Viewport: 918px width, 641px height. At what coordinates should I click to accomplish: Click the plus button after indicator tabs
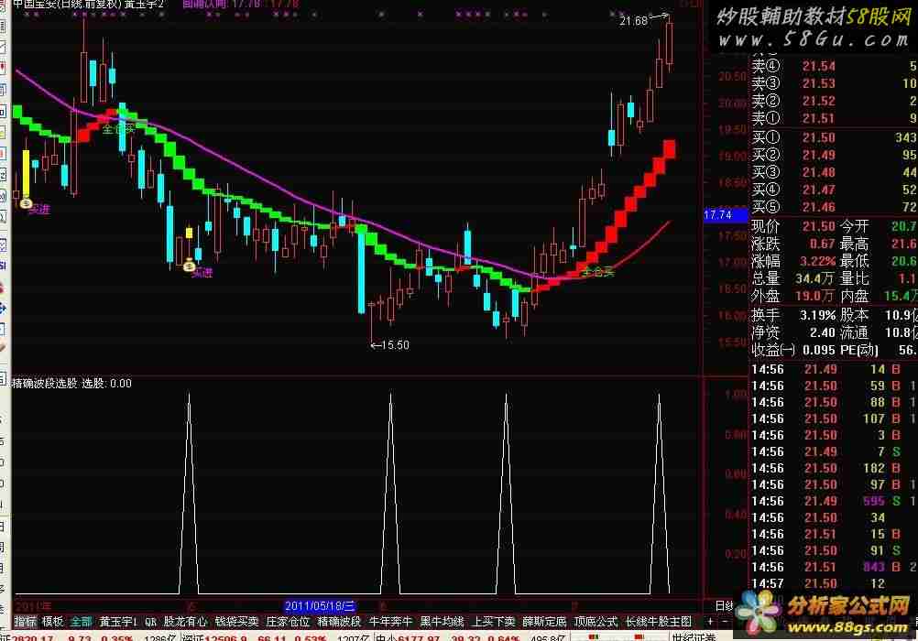pyautogui.click(x=711, y=621)
